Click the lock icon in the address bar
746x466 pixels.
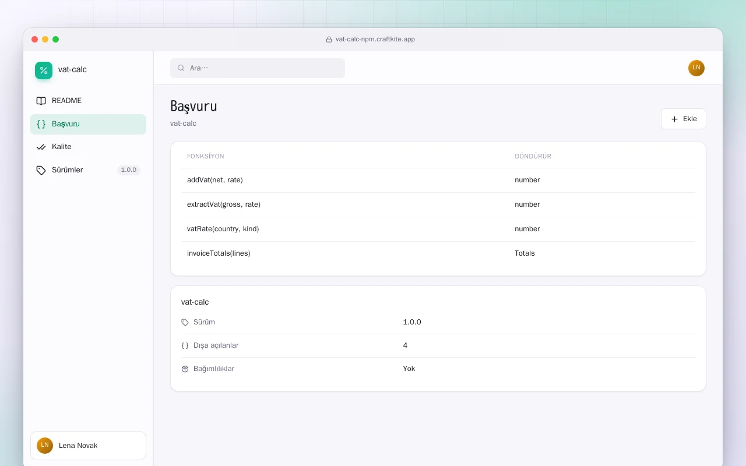click(329, 40)
